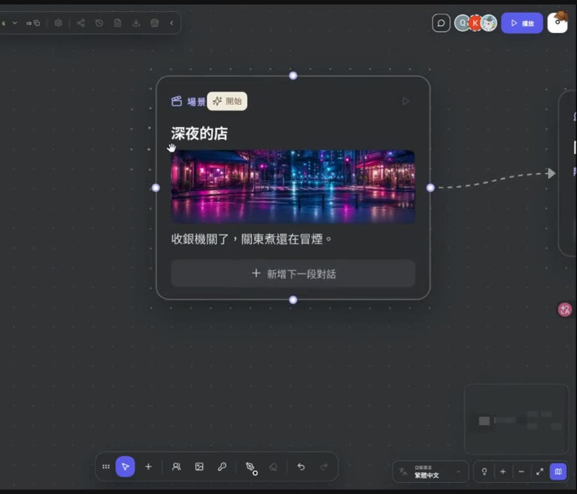577x494 pixels.
Task: Click the grid dots drag handle in bottom toolbar
Action: point(106,466)
